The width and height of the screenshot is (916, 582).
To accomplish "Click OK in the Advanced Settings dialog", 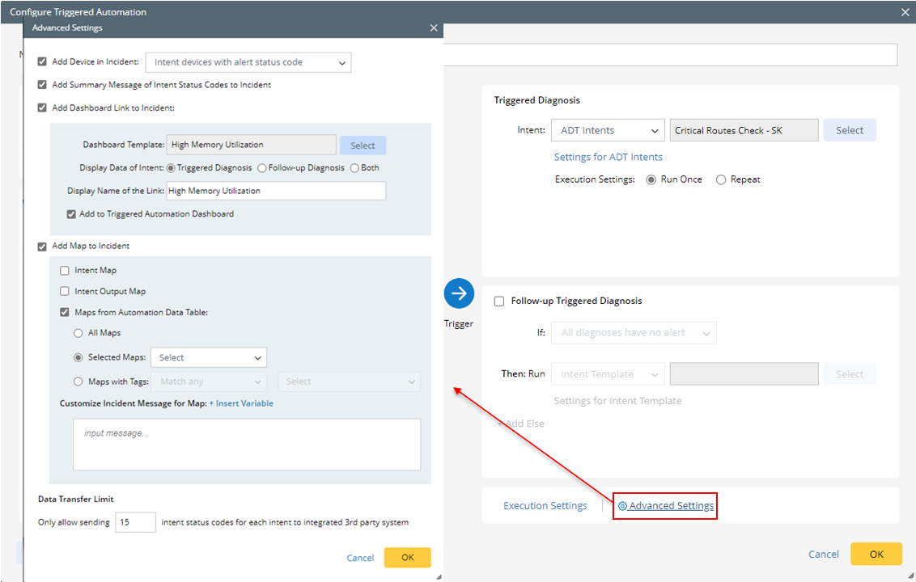I will click(x=408, y=558).
